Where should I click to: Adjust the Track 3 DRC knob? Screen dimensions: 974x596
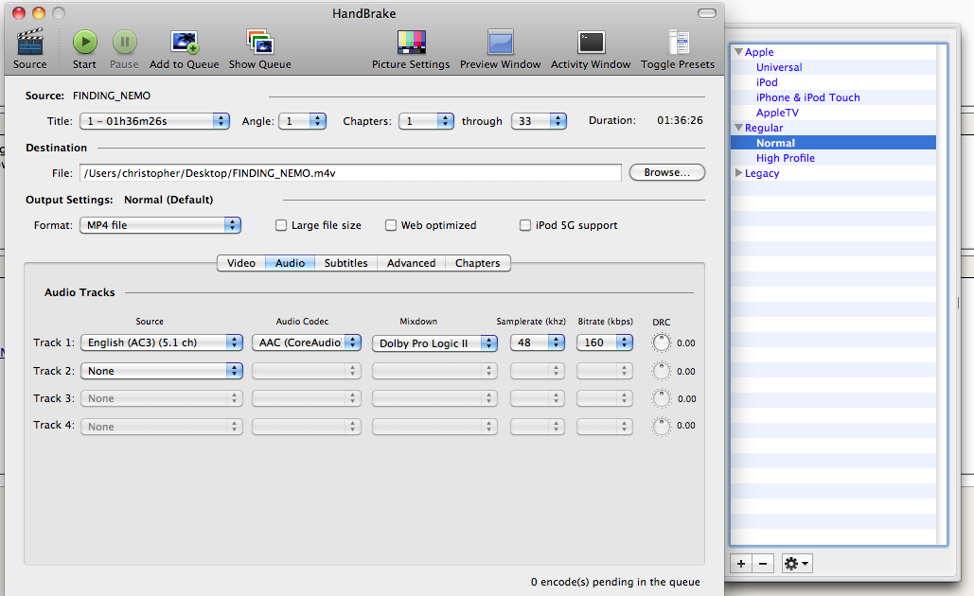(x=662, y=398)
